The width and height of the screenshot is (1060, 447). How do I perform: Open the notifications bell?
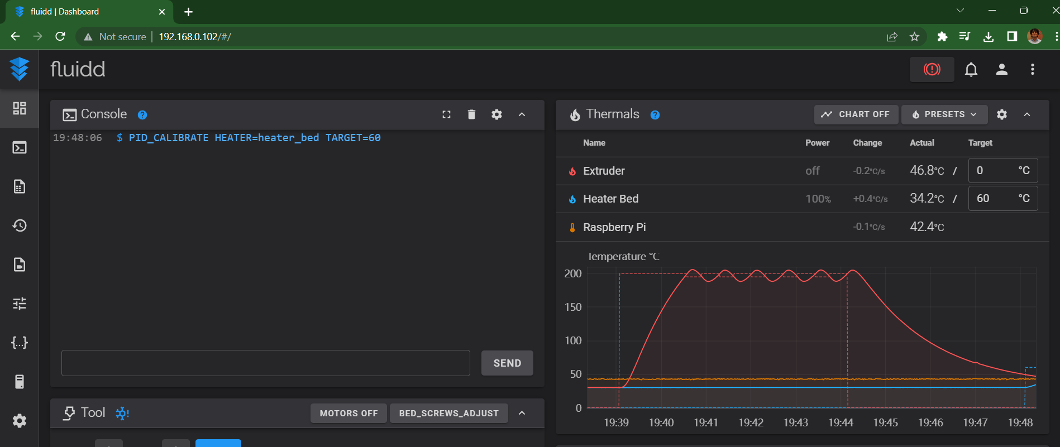pyautogui.click(x=971, y=69)
